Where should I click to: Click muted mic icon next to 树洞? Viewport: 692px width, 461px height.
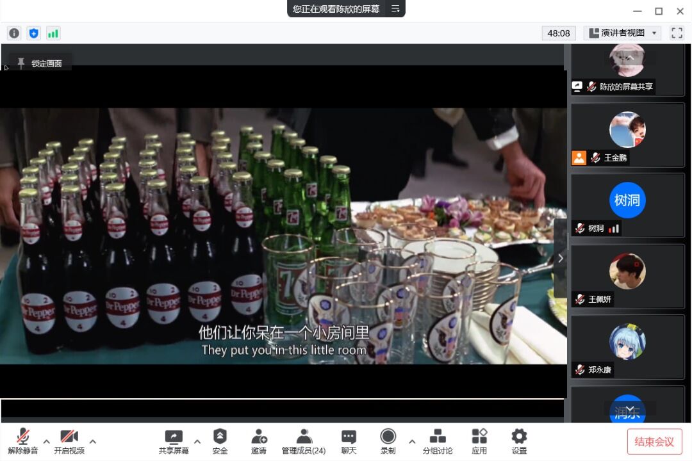[580, 228]
